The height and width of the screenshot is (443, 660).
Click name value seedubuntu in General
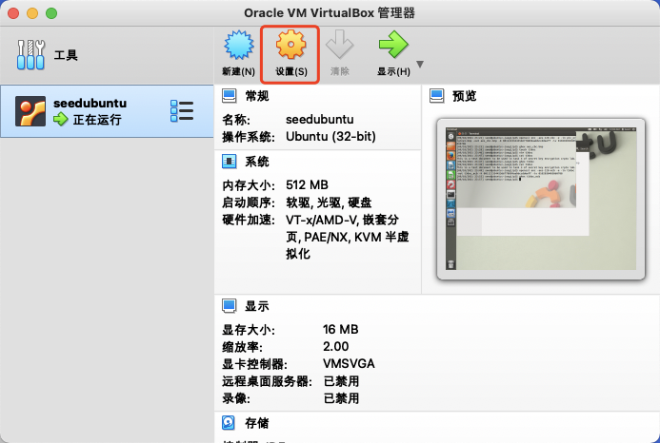tap(319, 120)
